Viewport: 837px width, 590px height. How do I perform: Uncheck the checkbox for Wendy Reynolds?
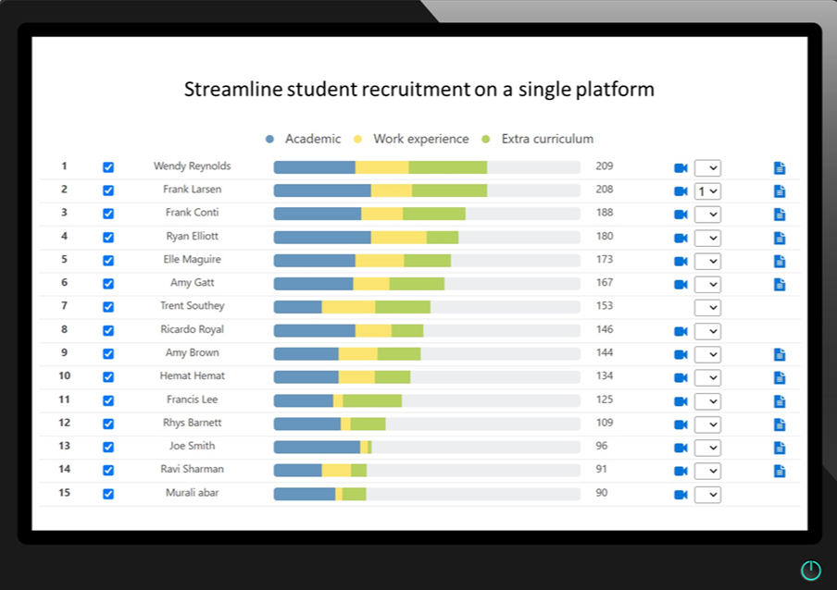click(108, 167)
